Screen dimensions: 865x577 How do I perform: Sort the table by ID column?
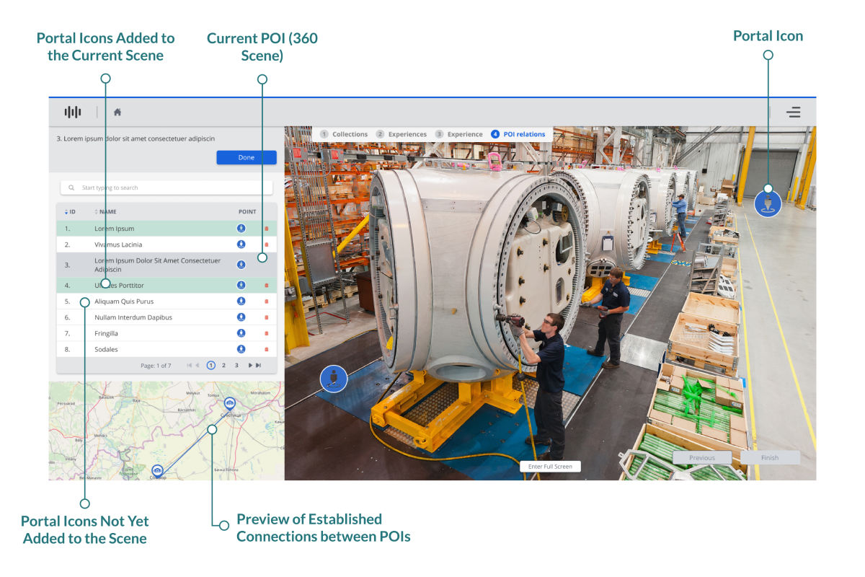pos(71,212)
